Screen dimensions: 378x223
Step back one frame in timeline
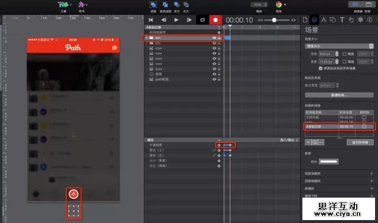[x=164, y=20]
